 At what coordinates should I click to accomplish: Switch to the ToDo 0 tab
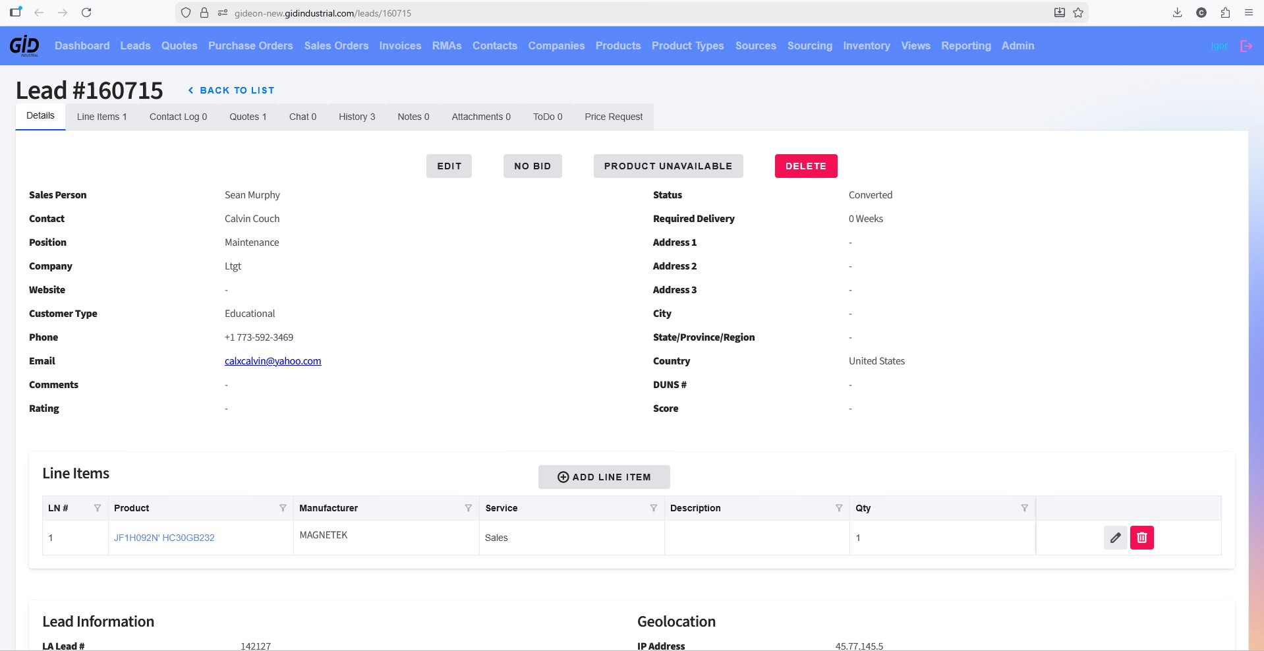[x=548, y=117]
